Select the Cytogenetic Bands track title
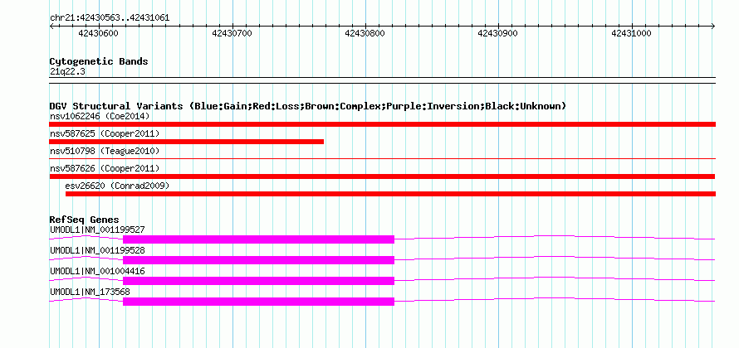This screenshot has height=348, width=739. point(99,61)
